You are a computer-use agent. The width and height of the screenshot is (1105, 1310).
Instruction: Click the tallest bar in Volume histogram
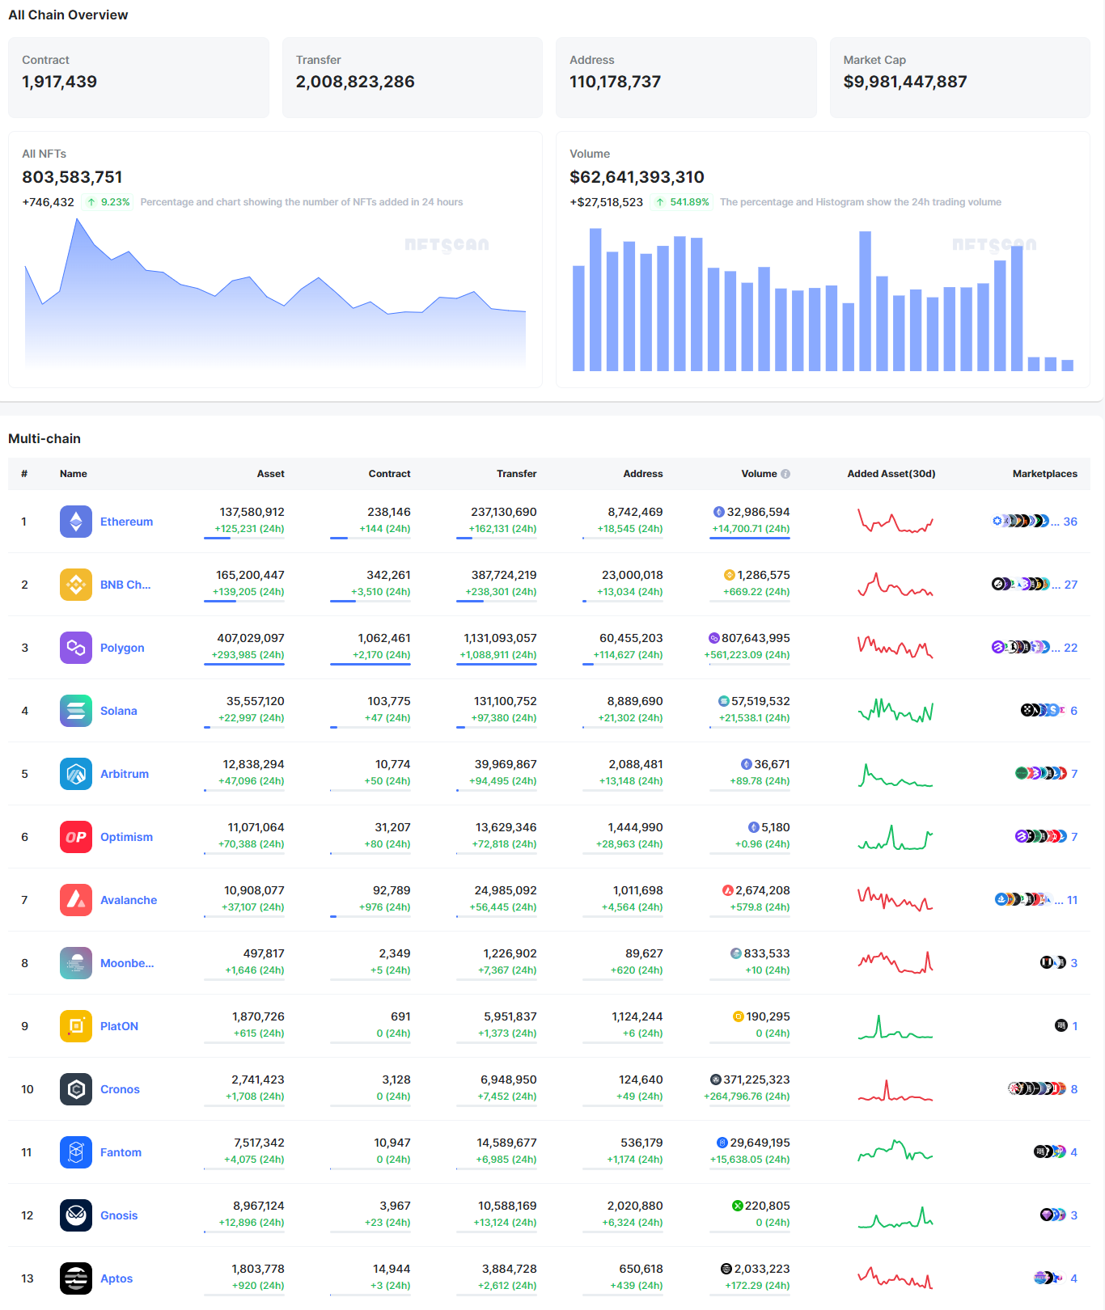pos(595,299)
